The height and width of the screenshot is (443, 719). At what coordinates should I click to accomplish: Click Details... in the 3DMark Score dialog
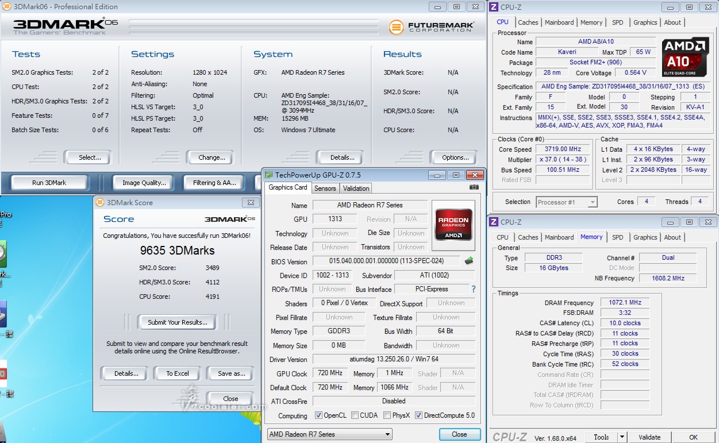click(x=126, y=373)
